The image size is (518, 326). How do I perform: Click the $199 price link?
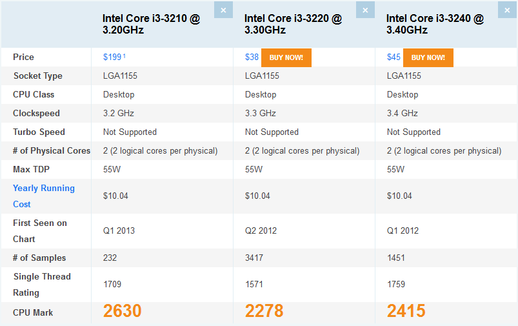[x=112, y=57]
